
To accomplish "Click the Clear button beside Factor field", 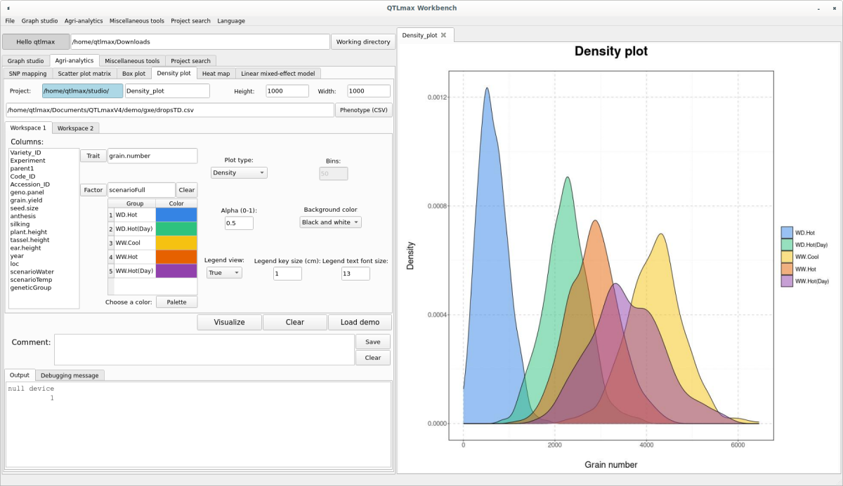I will coord(186,190).
